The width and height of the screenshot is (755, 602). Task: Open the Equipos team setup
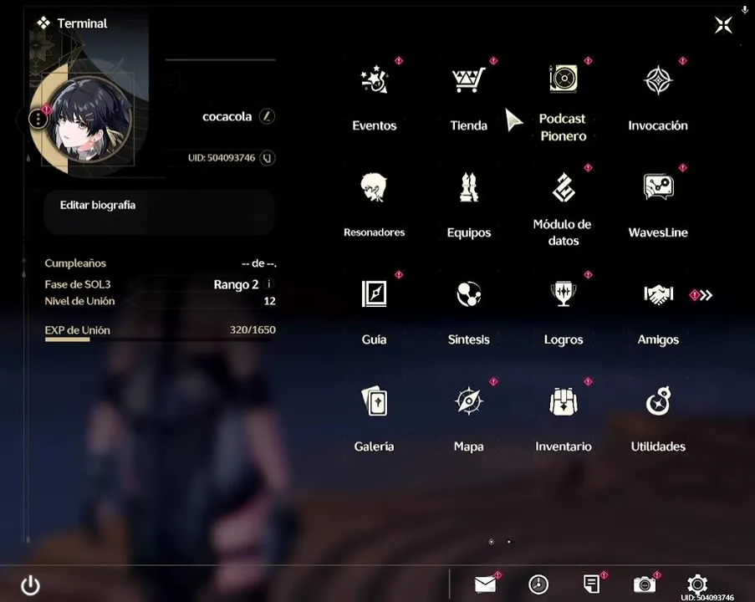468,187
